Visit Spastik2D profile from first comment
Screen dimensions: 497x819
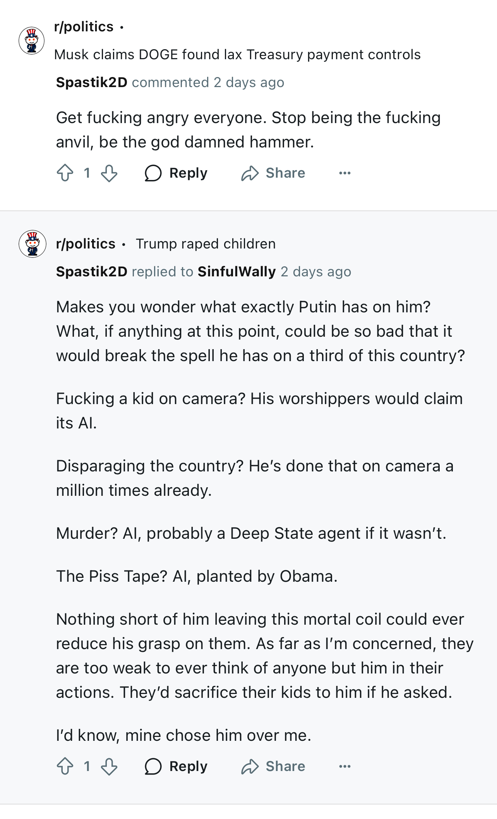point(92,82)
